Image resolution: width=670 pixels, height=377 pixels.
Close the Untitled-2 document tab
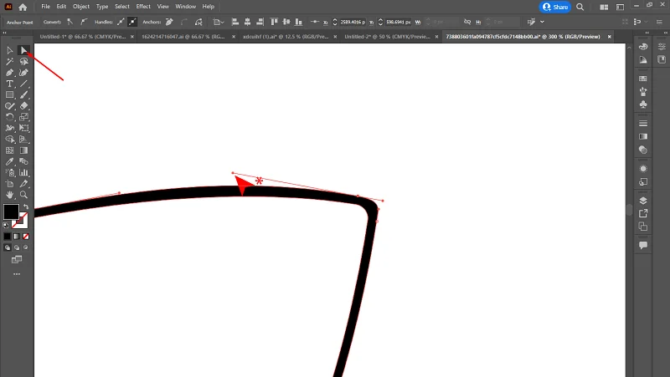coord(436,37)
